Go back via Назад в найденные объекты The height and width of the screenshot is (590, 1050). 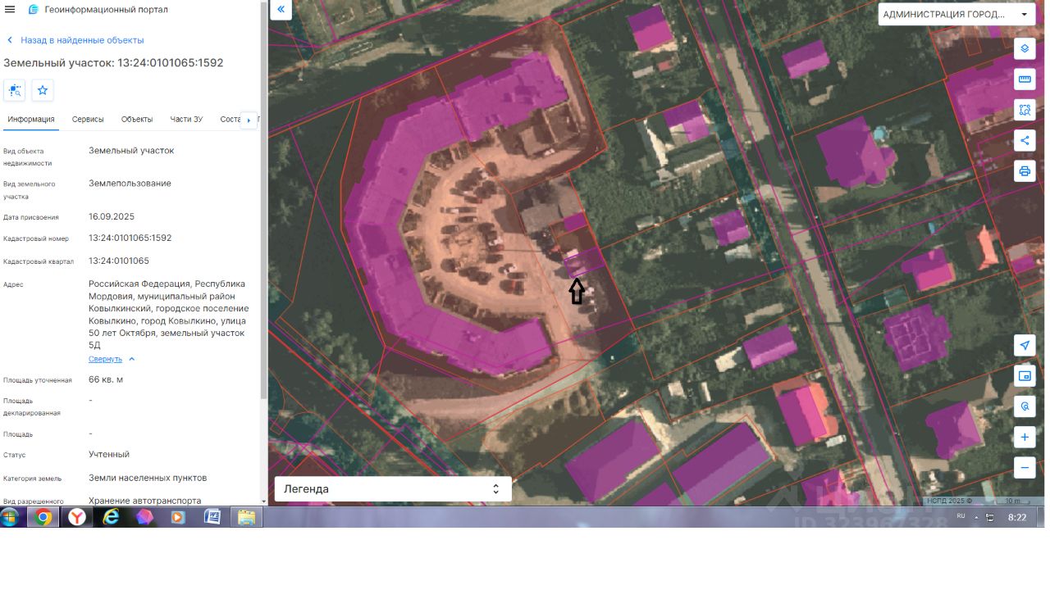click(x=82, y=40)
